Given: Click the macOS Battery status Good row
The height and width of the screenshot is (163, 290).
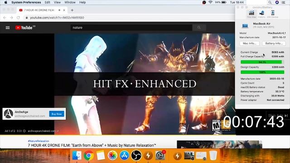Looking at the screenshot, I should [262, 87].
